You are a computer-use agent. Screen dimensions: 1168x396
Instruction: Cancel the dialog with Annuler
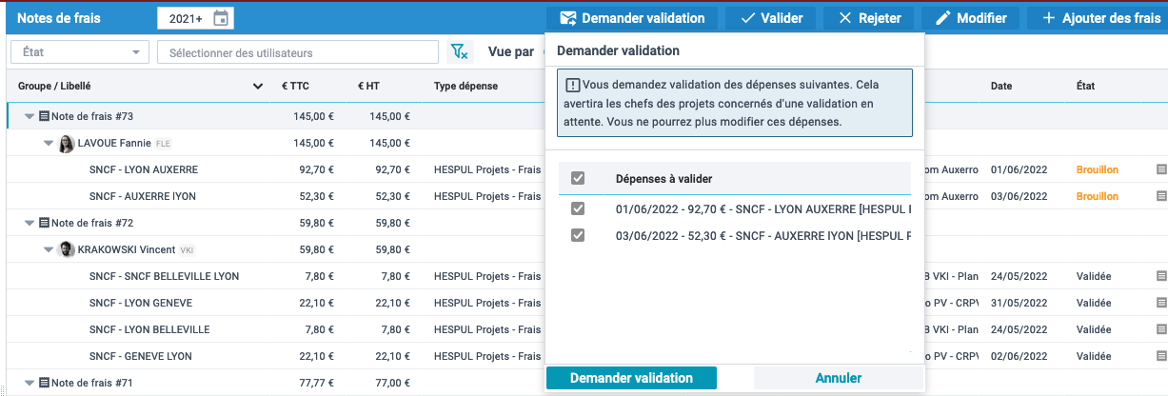point(839,378)
